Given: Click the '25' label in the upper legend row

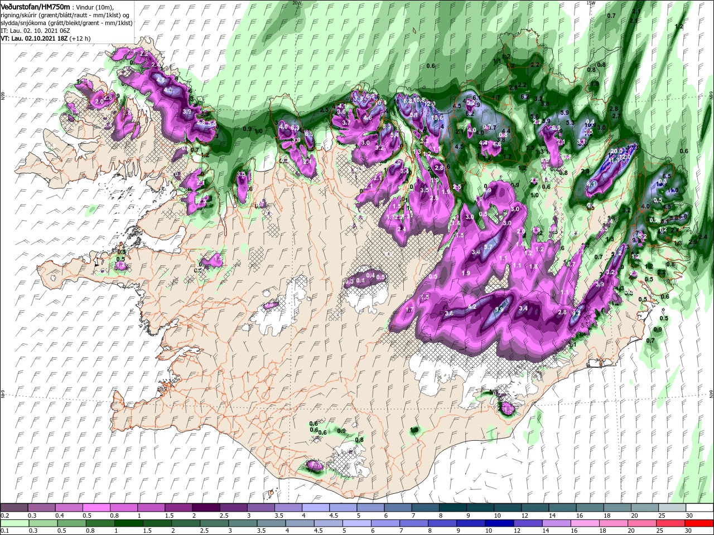Looking at the screenshot, I should 662,515.
